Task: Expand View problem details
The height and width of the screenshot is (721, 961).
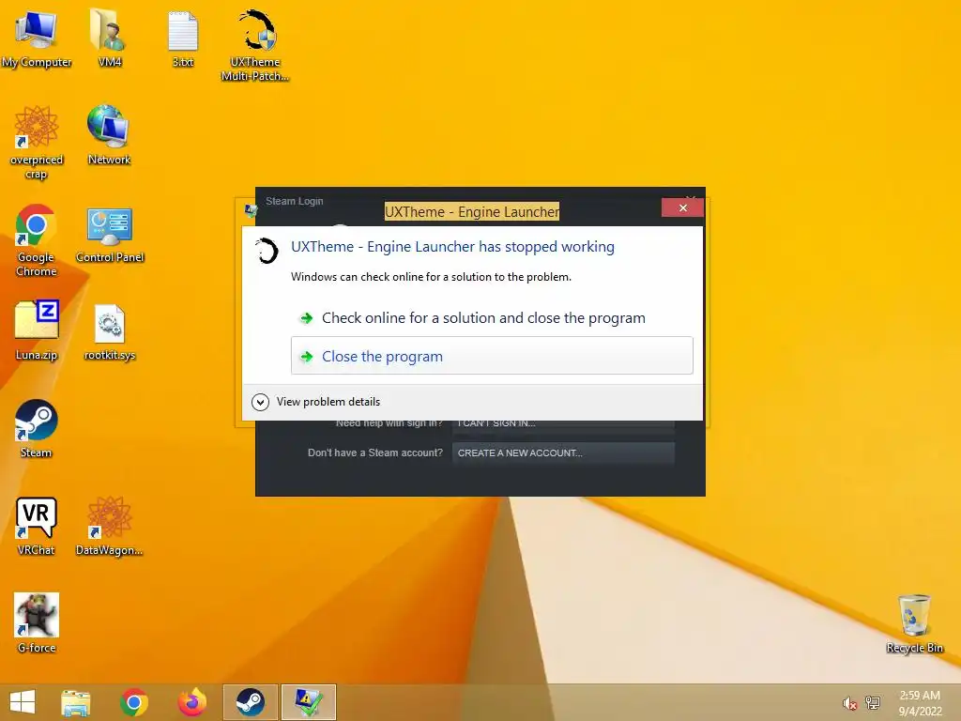Action: (316, 402)
